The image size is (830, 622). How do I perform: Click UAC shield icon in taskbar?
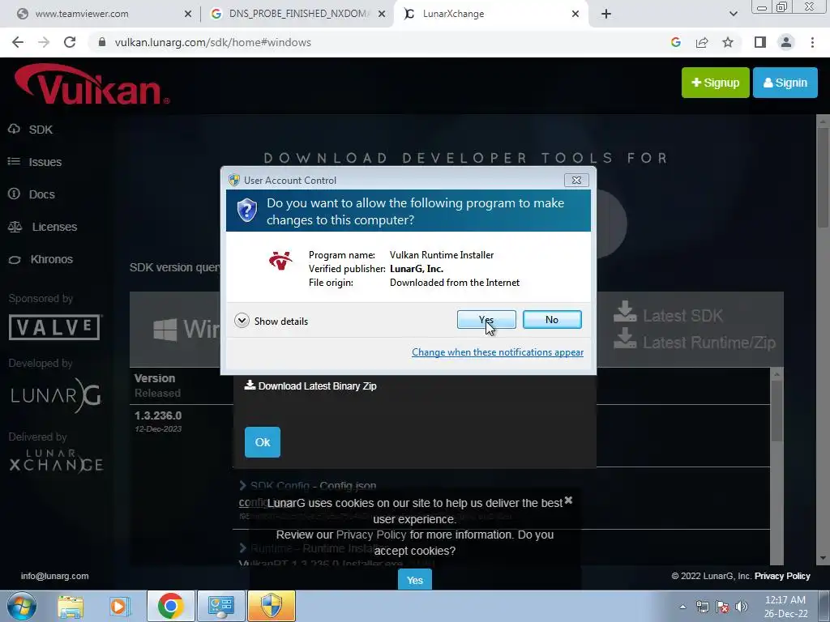(x=271, y=606)
